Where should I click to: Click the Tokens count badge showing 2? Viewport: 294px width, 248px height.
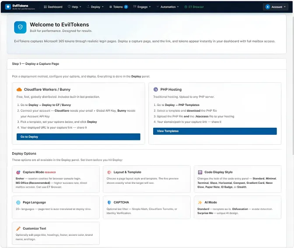126,7
